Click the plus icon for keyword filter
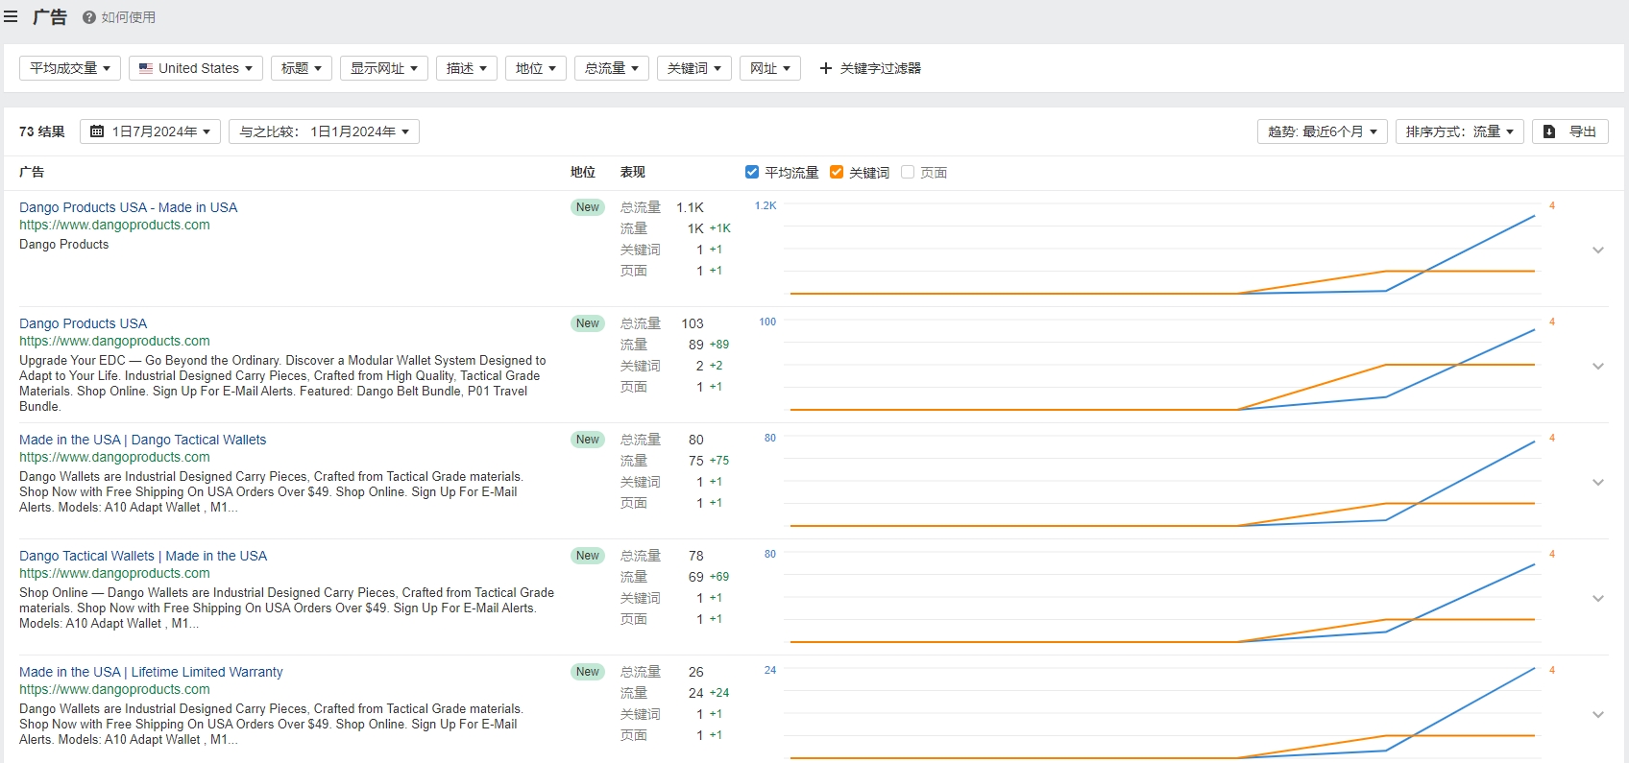 (x=825, y=68)
